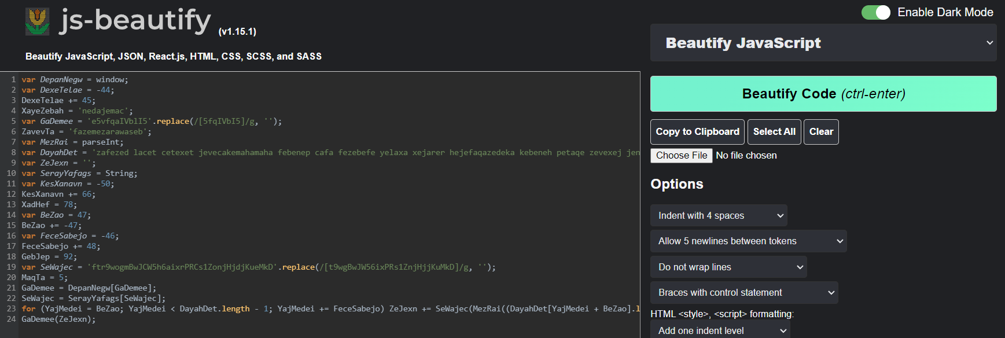This screenshot has height=338, width=1005.
Task: Open the Indent with 4 spaces dropdown
Action: [x=719, y=215]
